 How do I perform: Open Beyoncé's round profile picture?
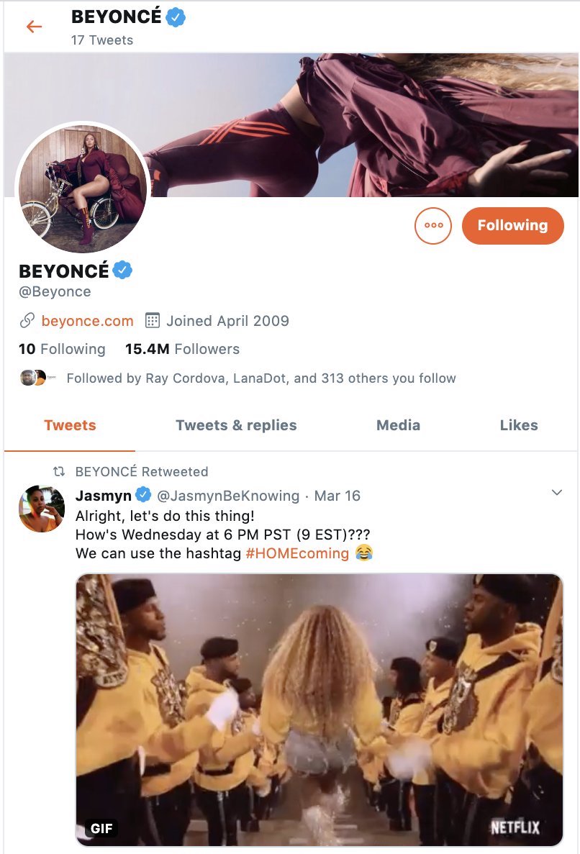click(x=83, y=188)
